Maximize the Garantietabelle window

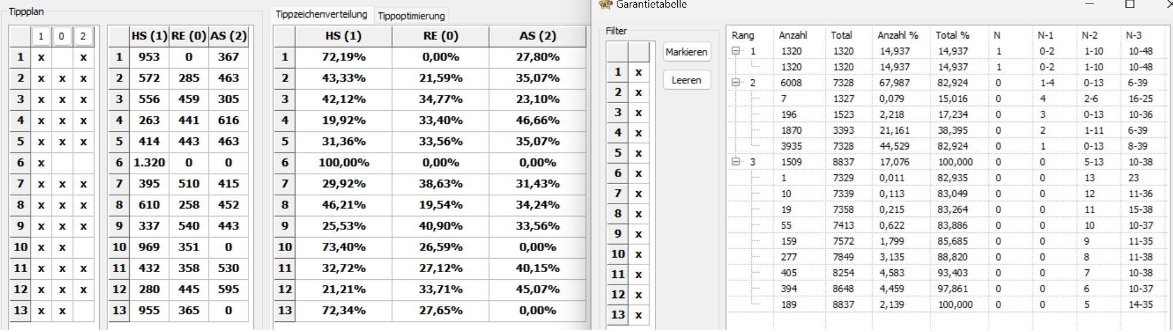pyautogui.click(x=1129, y=4)
